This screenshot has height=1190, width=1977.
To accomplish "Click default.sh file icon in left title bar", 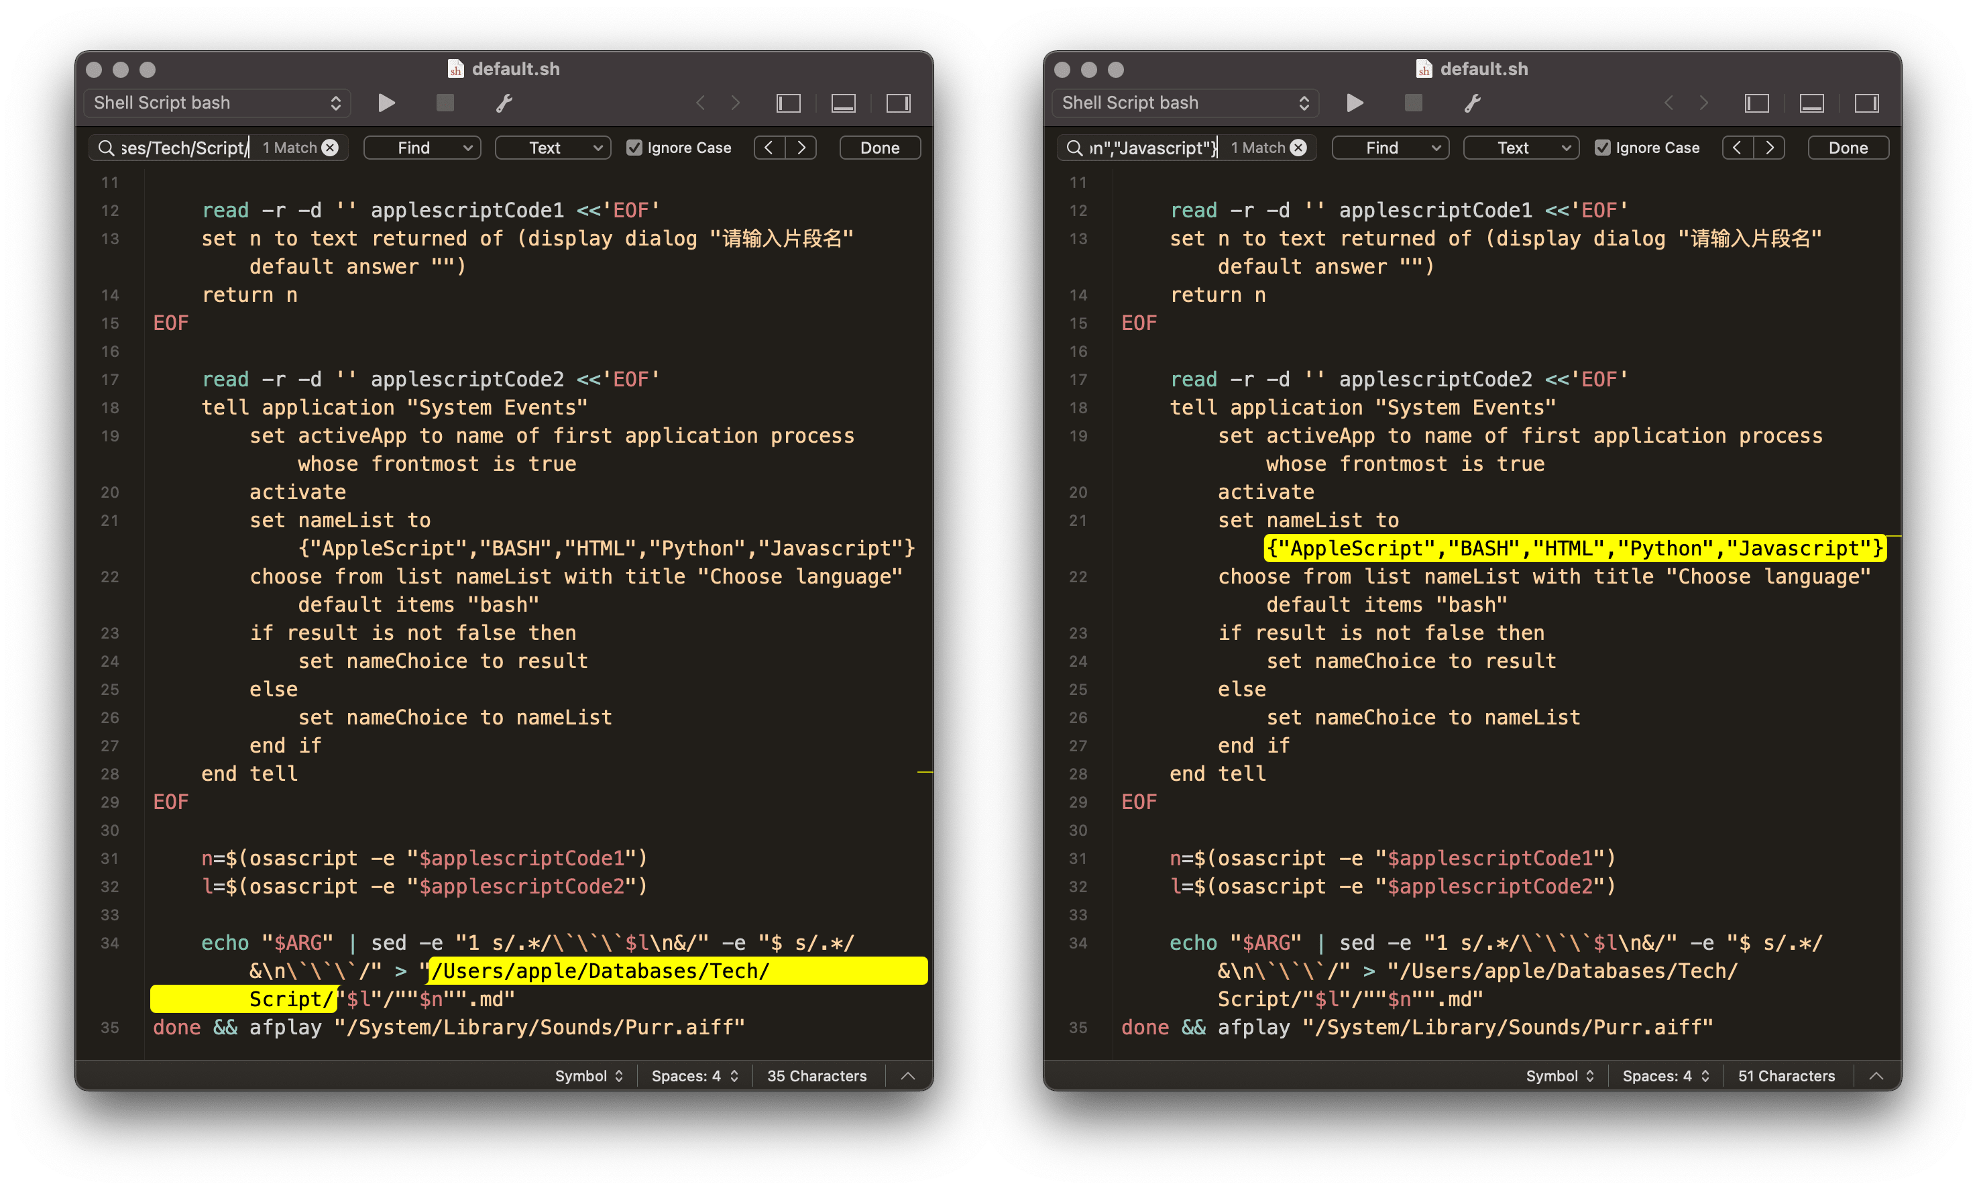I will pos(455,69).
